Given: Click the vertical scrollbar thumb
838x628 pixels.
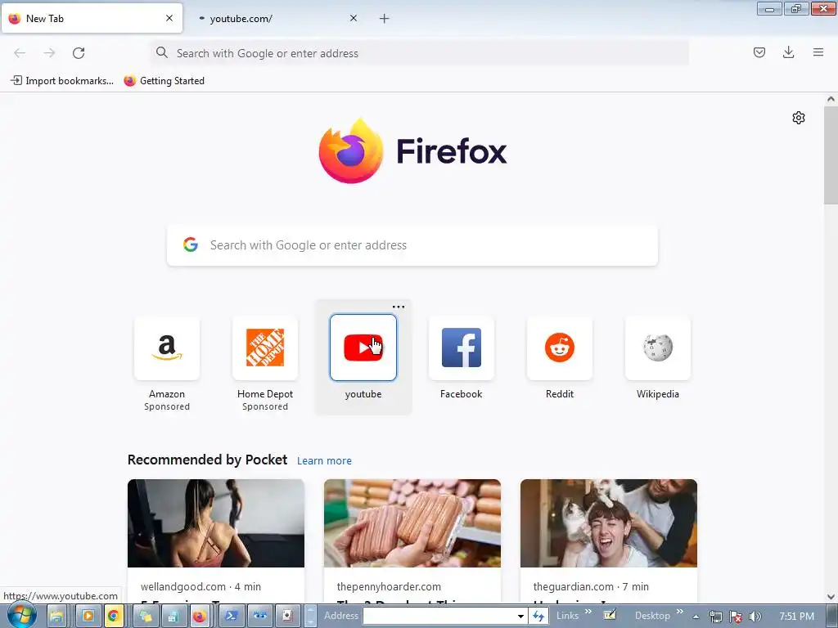Looking at the screenshot, I should point(831,155).
